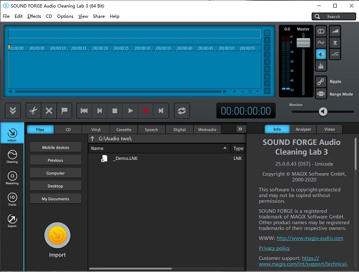The width and height of the screenshot is (359, 272).
Task: Click the Computer button
Action: (x=56, y=173)
